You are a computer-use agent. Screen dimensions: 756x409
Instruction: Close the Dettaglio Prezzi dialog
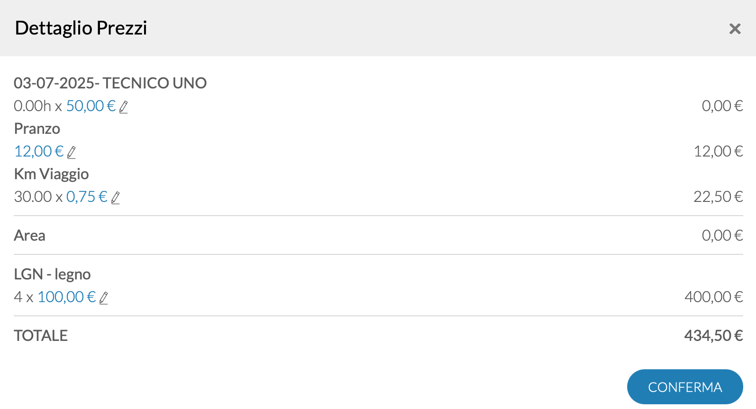(735, 29)
